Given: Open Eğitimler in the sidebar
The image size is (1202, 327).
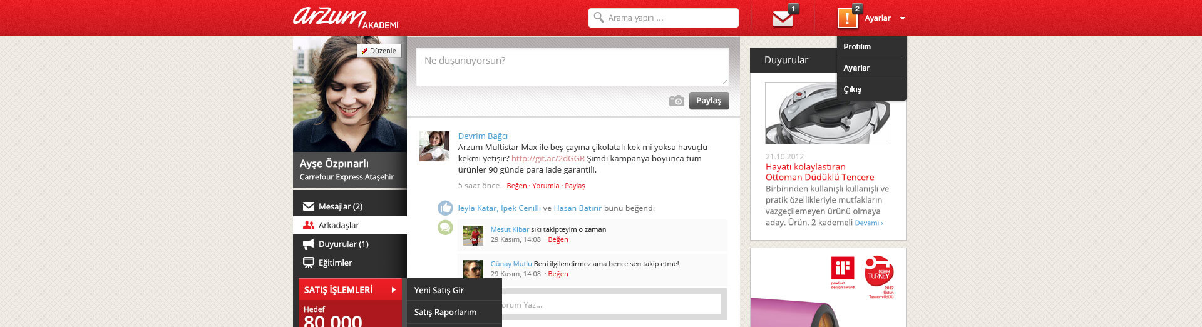Looking at the screenshot, I should pos(350,263).
